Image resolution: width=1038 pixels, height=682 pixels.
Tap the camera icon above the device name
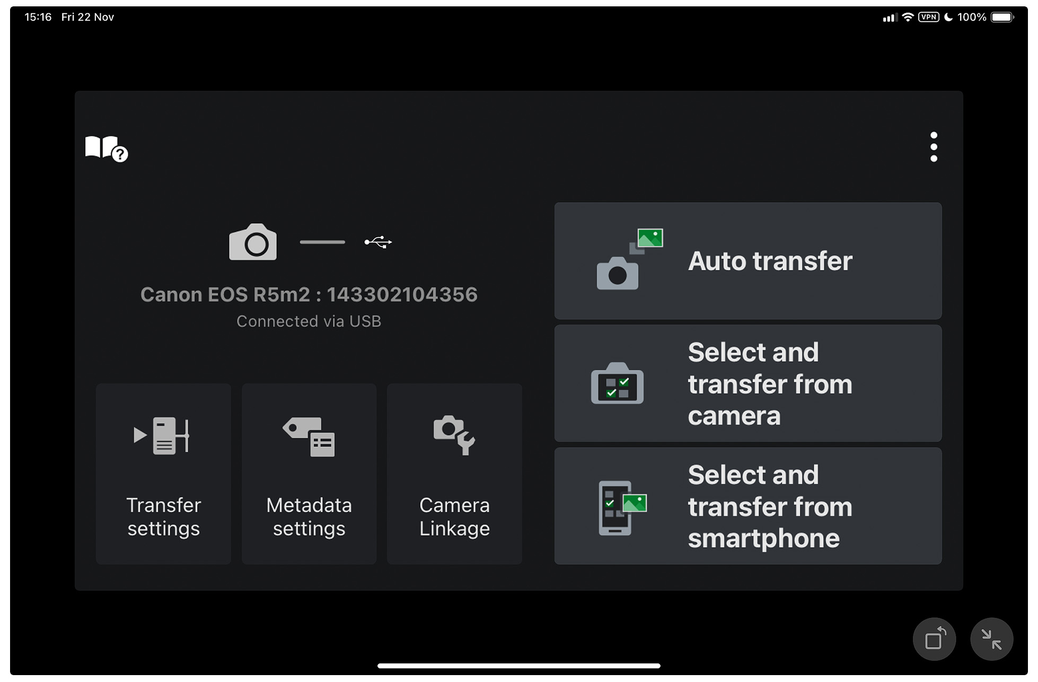tap(252, 242)
